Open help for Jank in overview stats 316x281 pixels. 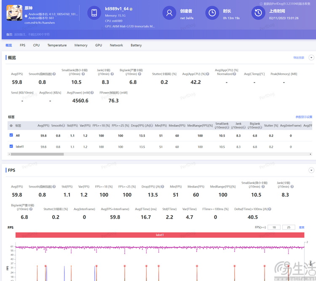(x=112, y=74)
